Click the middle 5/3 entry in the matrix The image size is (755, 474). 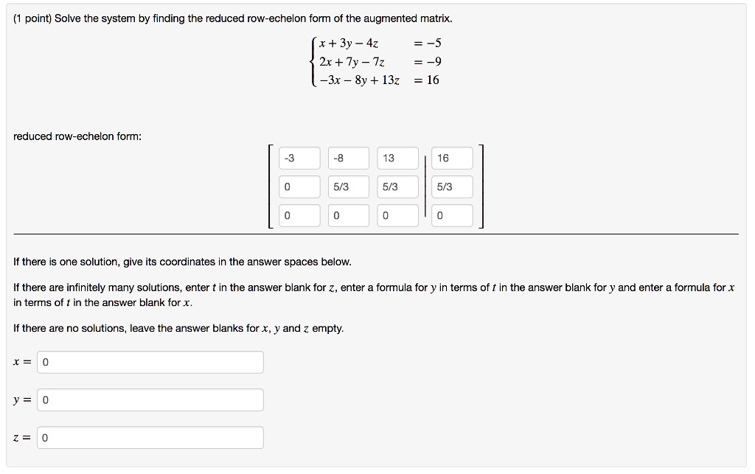pos(397,187)
